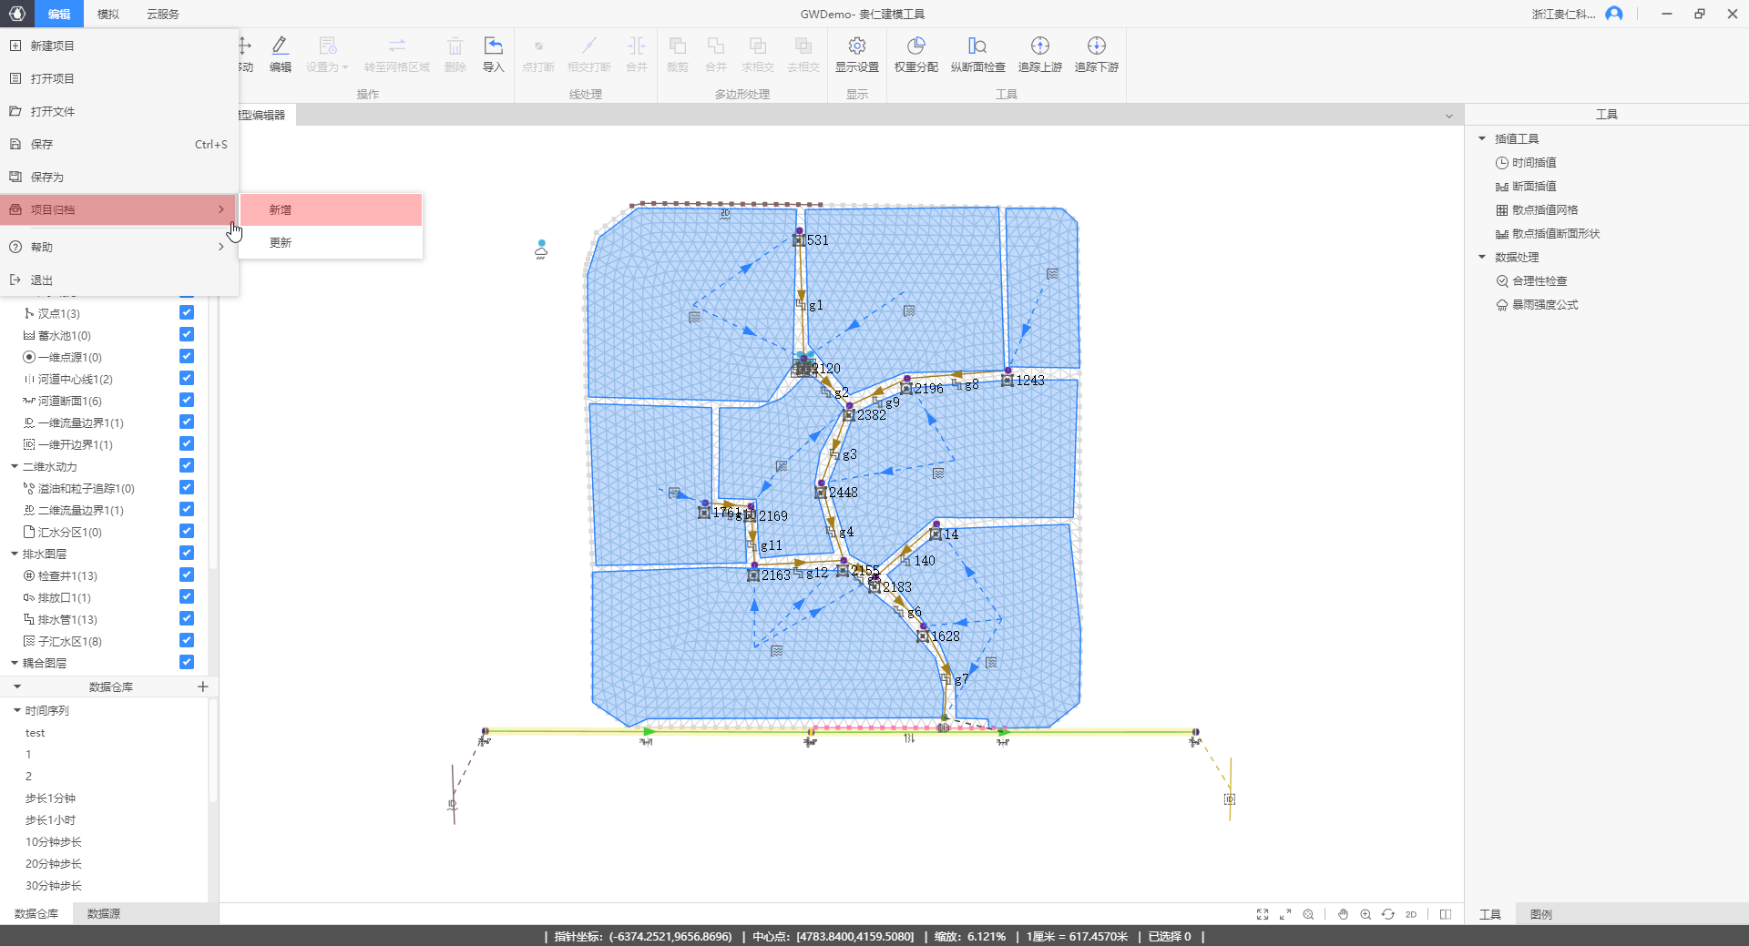The height and width of the screenshot is (946, 1749).
Task: Toggle visibility checkbox for 河道中心线1(2)
Action: click(x=187, y=378)
